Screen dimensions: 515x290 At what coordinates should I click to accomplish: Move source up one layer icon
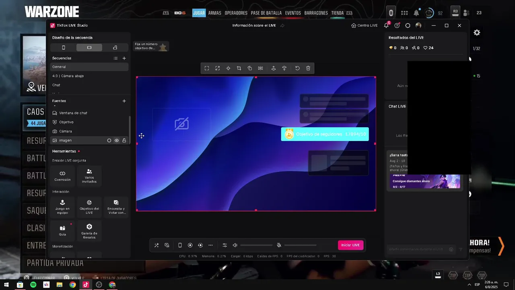[274, 68]
